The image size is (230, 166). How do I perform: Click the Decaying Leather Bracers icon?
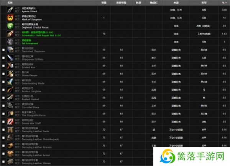click(x=10, y=146)
